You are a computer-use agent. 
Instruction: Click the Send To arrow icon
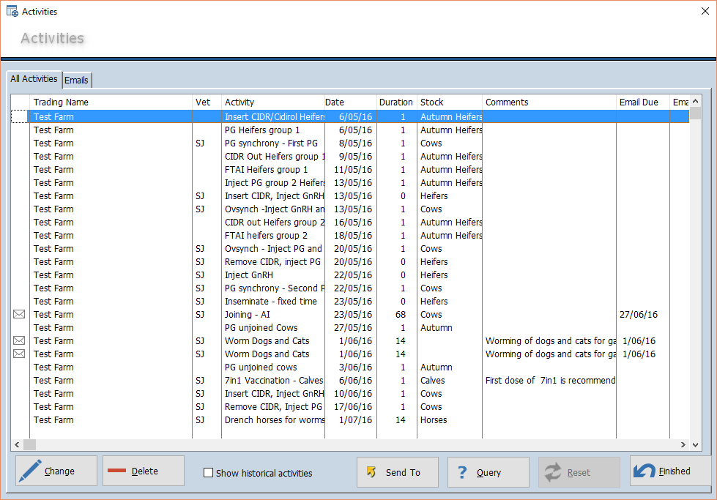pos(371,472)
